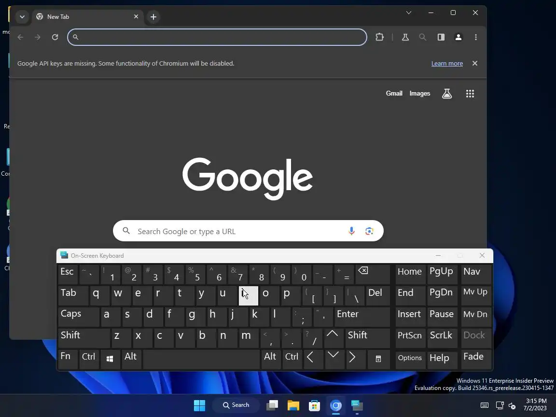Toggle the left Alt key
The width and height of the screenshot is (556, 417).
[132, 359]
